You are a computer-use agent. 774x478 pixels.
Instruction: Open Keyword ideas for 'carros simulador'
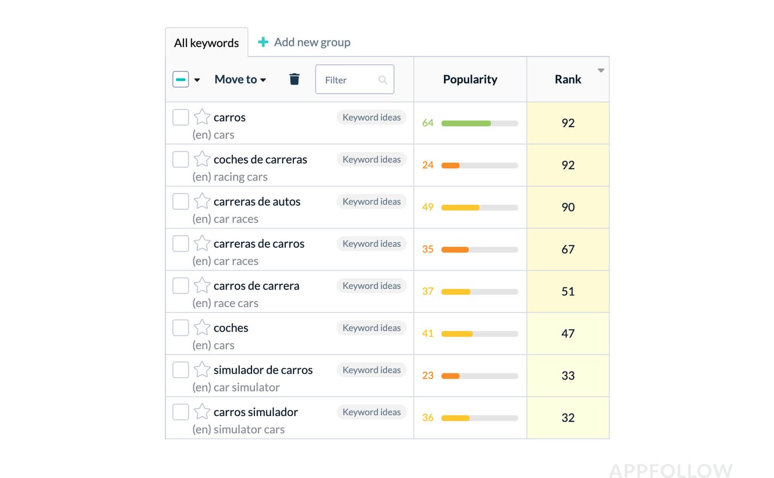[372, 412]
